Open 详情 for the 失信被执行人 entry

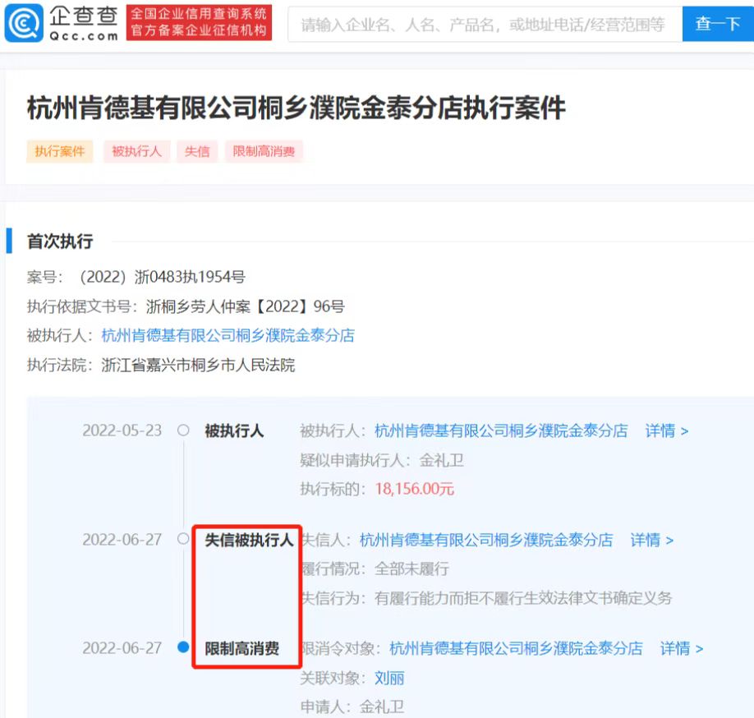(x=651, y=540)
